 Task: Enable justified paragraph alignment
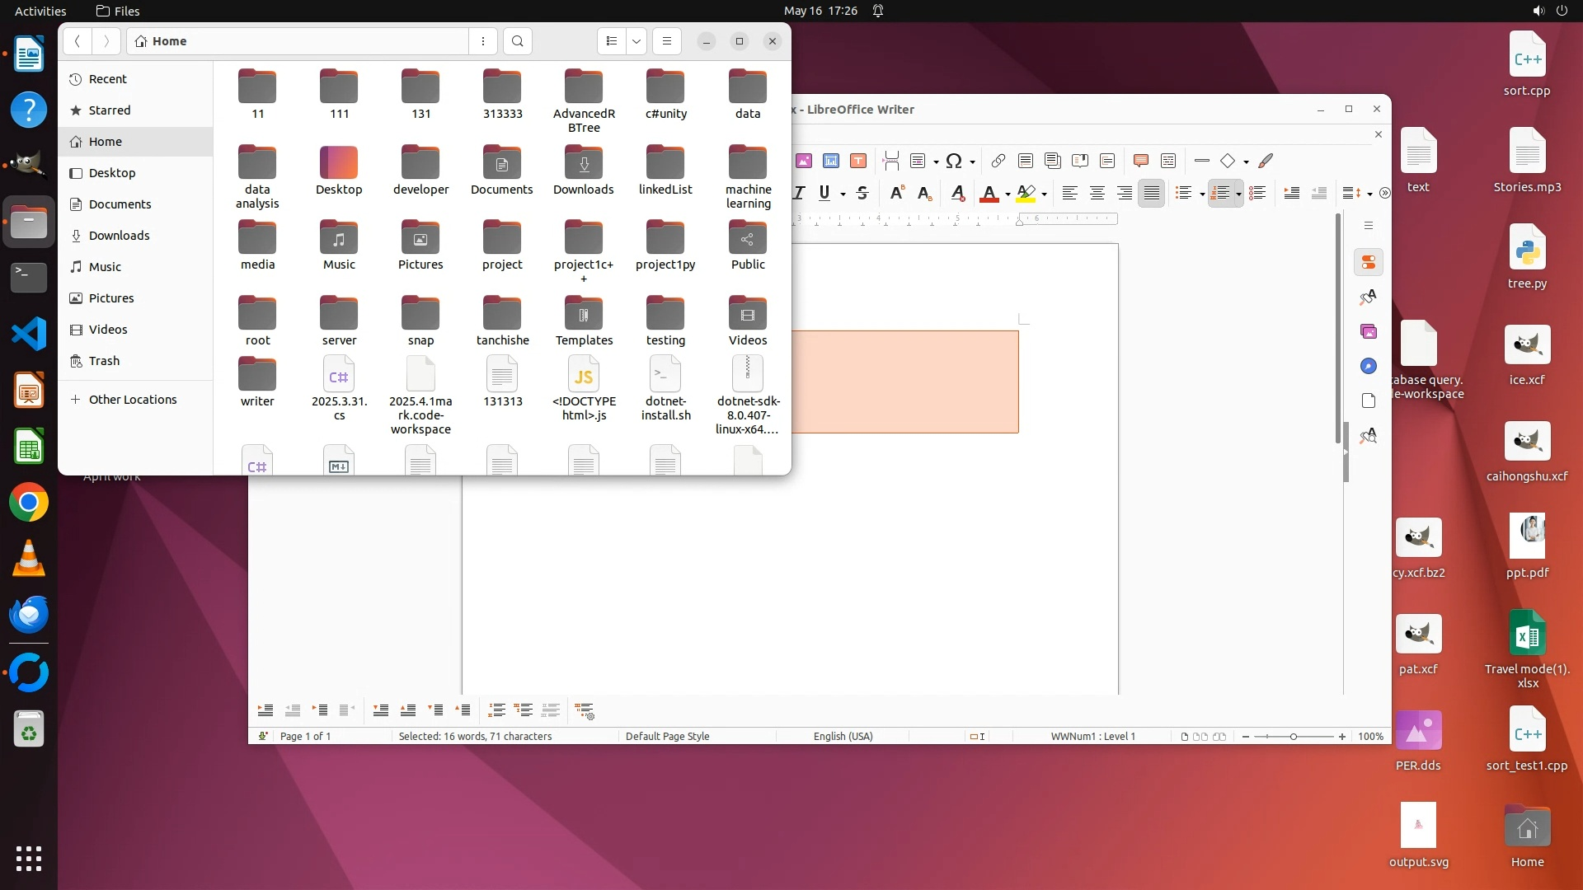click(x=1152, y=193)
